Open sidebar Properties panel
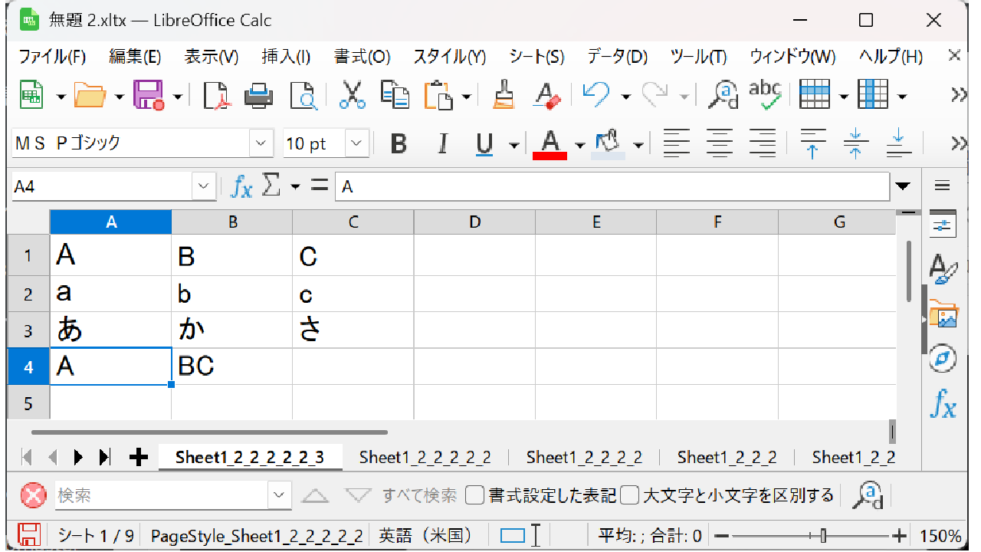Image resolution: width=981 pixels, height=552 pixels. (943, 223)
